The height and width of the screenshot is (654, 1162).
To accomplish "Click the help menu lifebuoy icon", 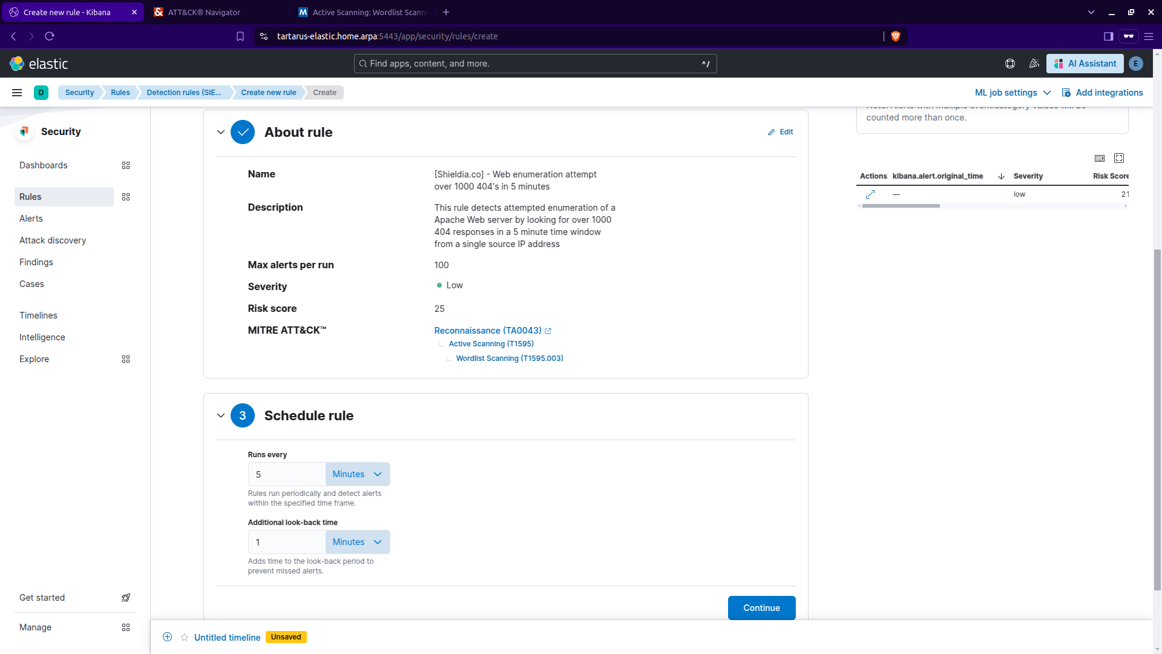I will tap(1010, 64).
